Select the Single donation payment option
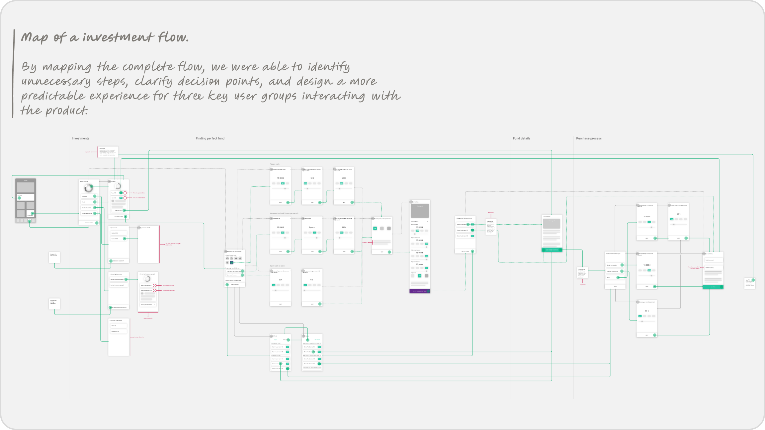This screenshot has width=765, height=430. click(x=612, y=265)
